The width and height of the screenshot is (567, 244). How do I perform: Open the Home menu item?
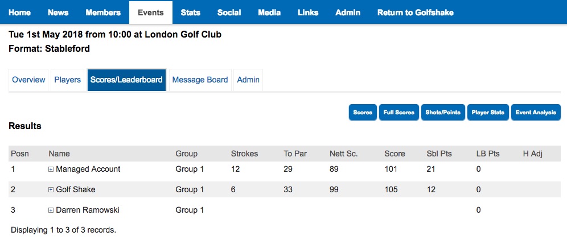20,13
